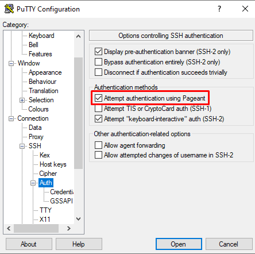Select the Kex category item
Image resolution: width=255 pixels, height=254 pixels.
pos(45,155)
